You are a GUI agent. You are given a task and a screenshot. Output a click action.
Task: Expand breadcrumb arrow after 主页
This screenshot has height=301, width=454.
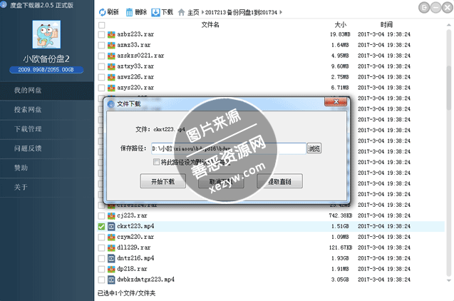(202, 12)
